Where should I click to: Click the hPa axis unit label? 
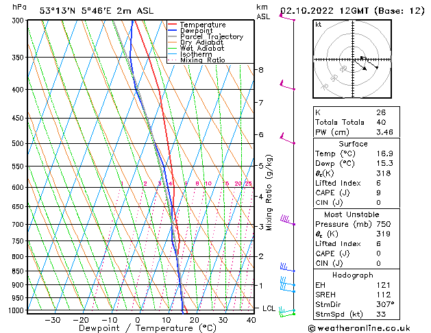pos(19,7)
